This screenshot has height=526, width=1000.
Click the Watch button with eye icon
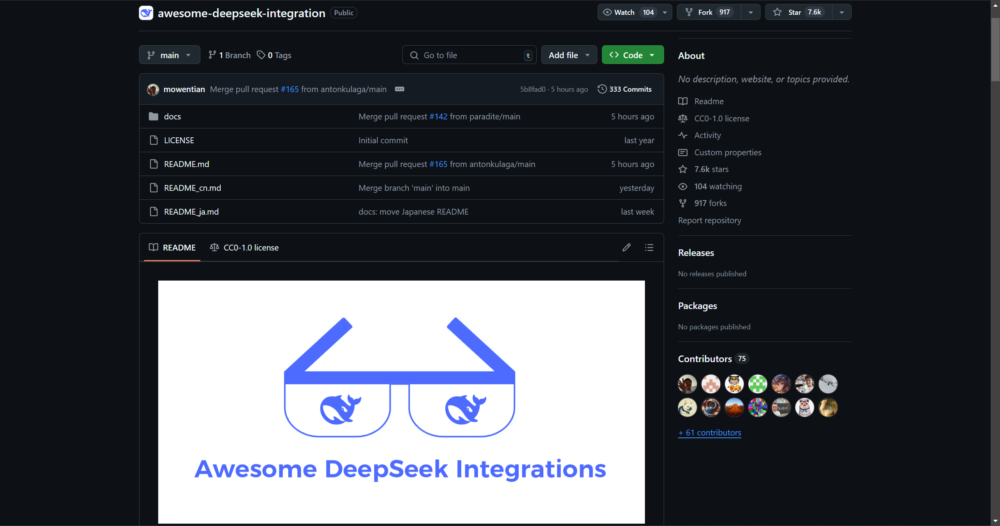coord(628,12)
